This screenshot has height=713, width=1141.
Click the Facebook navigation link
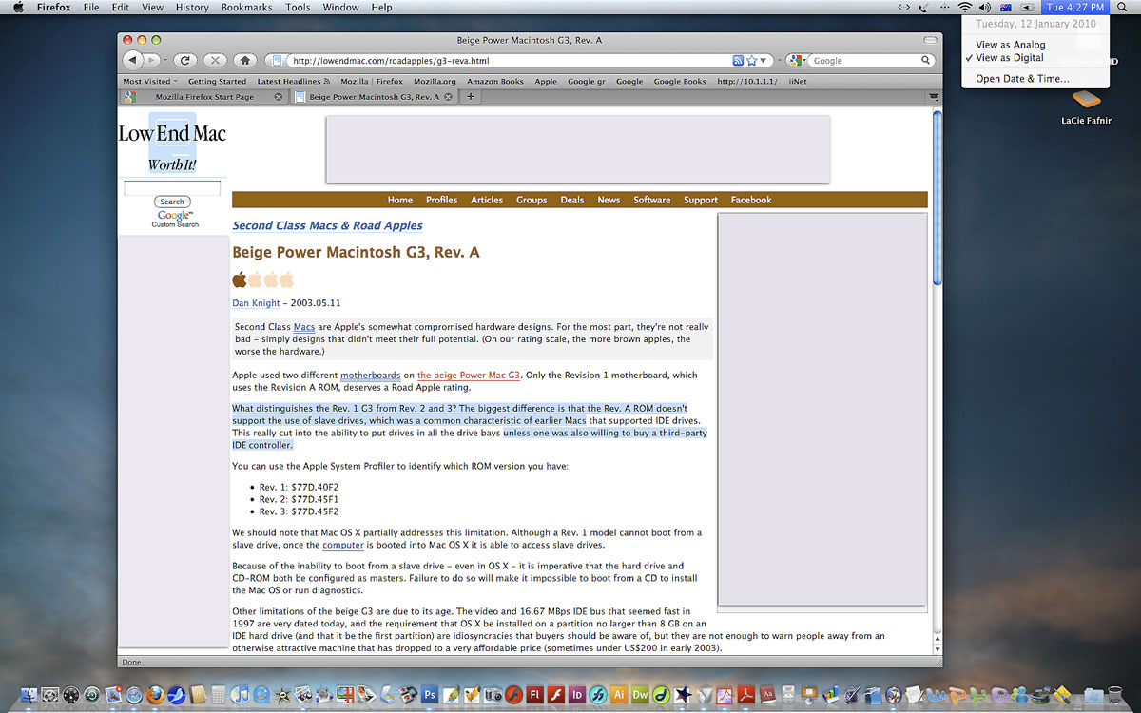[751, 200]
